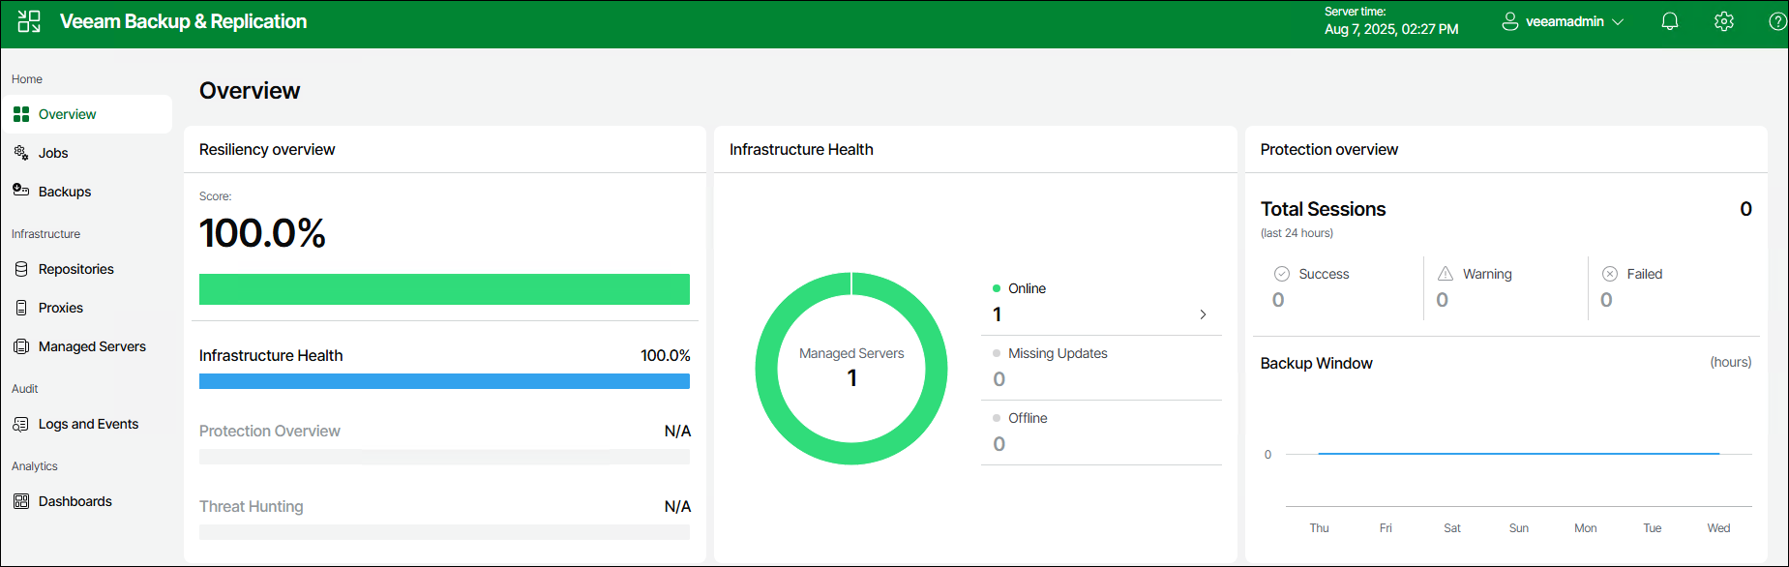Click the Failed cross icon
1789x567 pixels.
coord(1610,274)
